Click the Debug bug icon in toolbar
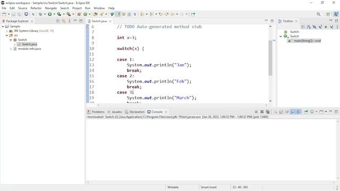The image size is (340, 191). (40, 14)
